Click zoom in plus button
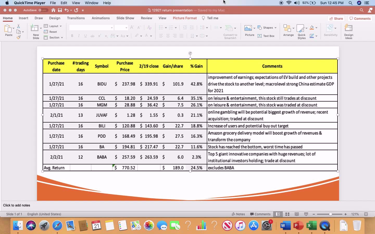This screenshot has height=234, width=375. coord(346,214)
